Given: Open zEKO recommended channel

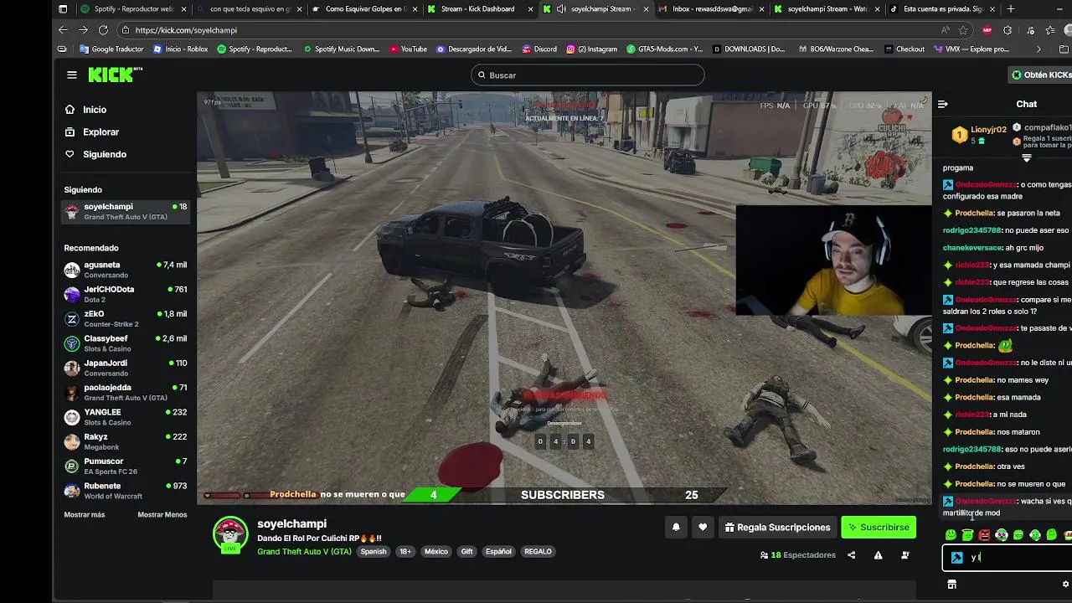Looking at the screenshot, I should pyautogui.click(x=126, y=318).
